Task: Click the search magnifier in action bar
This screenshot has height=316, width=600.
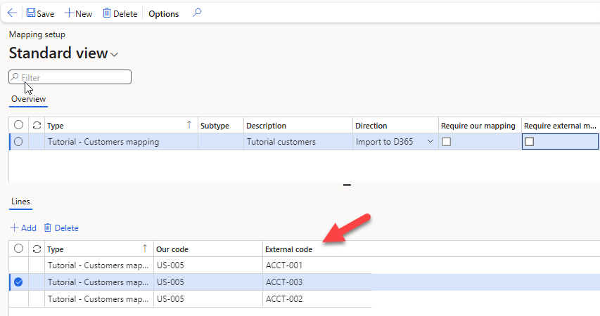Action: click(x=197, y=13)
